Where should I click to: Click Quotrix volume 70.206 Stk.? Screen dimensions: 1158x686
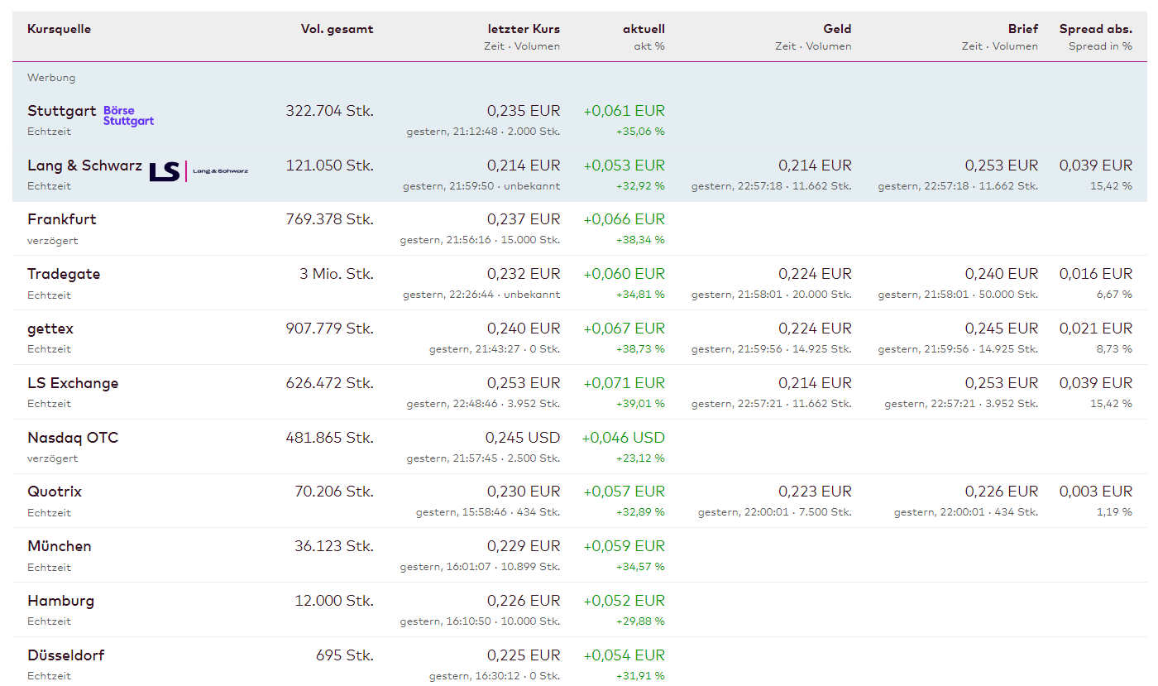(x=334, y=492)
